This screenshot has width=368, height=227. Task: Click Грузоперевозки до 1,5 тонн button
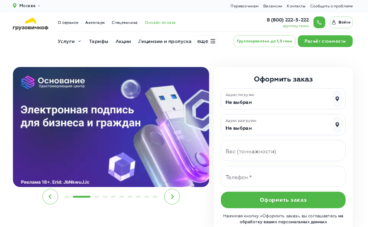coord(264,41)
